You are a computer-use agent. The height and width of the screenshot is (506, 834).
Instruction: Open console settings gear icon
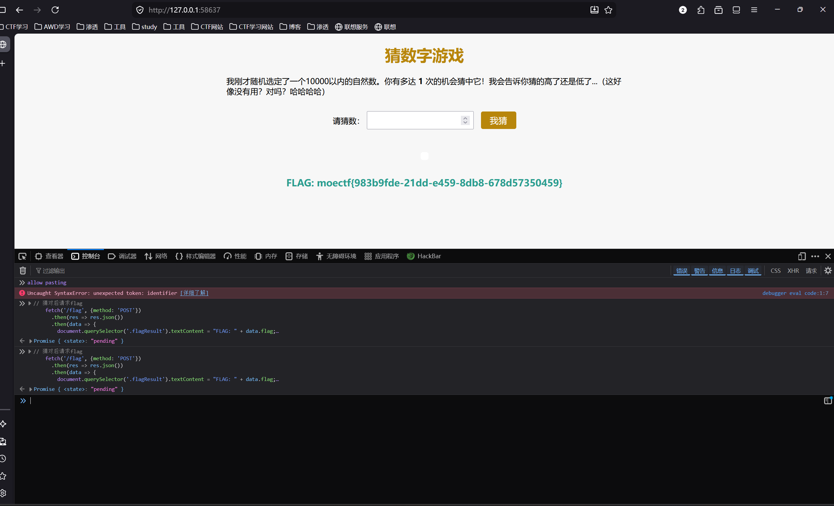click(x=828, y=270)
